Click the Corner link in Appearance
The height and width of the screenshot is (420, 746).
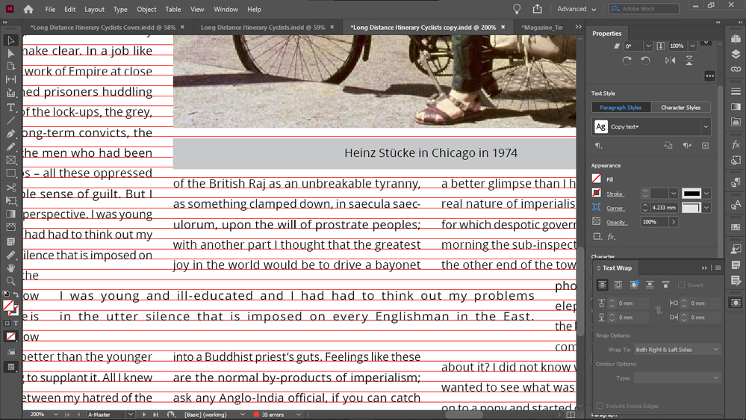(615, 208)
